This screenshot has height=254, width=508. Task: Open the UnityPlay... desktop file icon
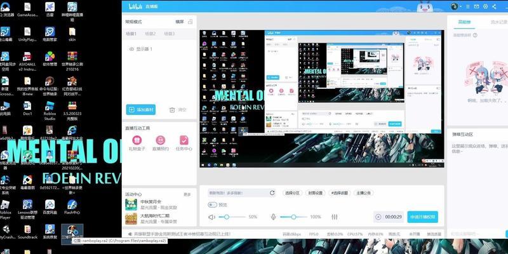pyautogui.click(x=27, y=34)
